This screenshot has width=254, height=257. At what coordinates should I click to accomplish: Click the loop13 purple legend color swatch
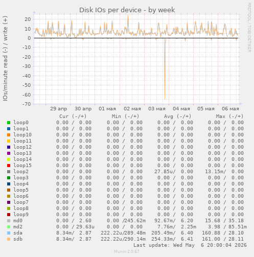coord(9,153)
